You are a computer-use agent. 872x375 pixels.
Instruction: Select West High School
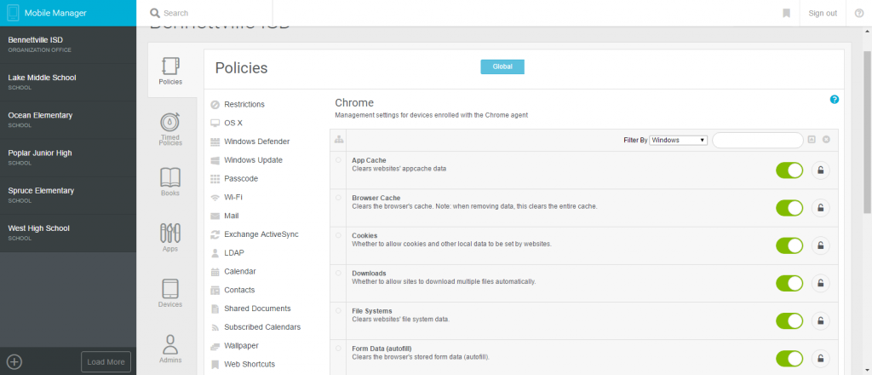coord(68,234)
